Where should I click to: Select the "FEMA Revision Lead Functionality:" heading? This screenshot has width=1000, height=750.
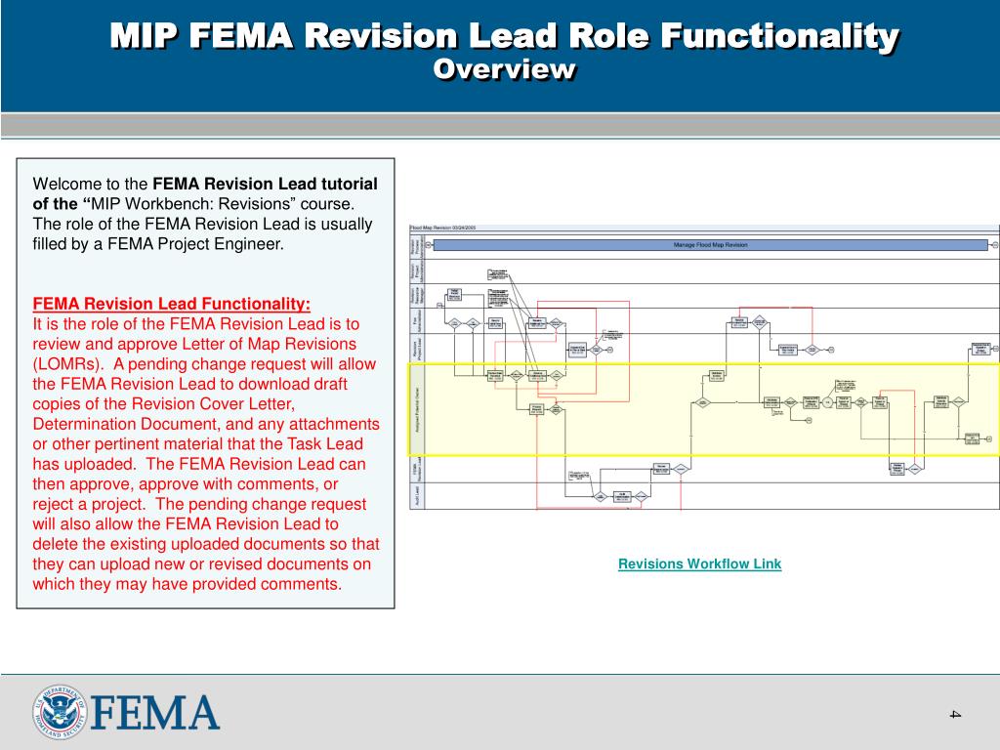pos(172,304)
